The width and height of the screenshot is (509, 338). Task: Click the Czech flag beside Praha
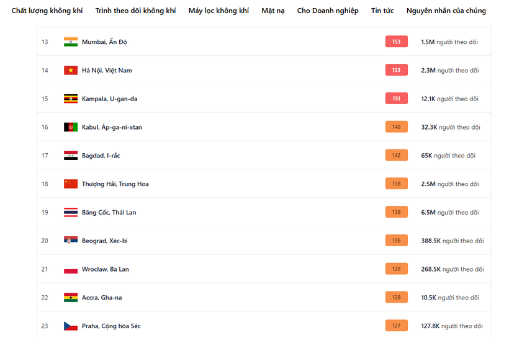pos(70,326)
